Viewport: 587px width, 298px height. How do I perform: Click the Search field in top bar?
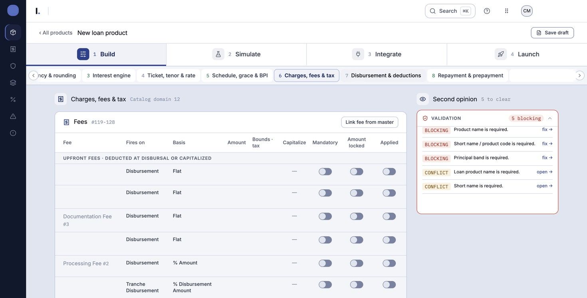(450, 11)
